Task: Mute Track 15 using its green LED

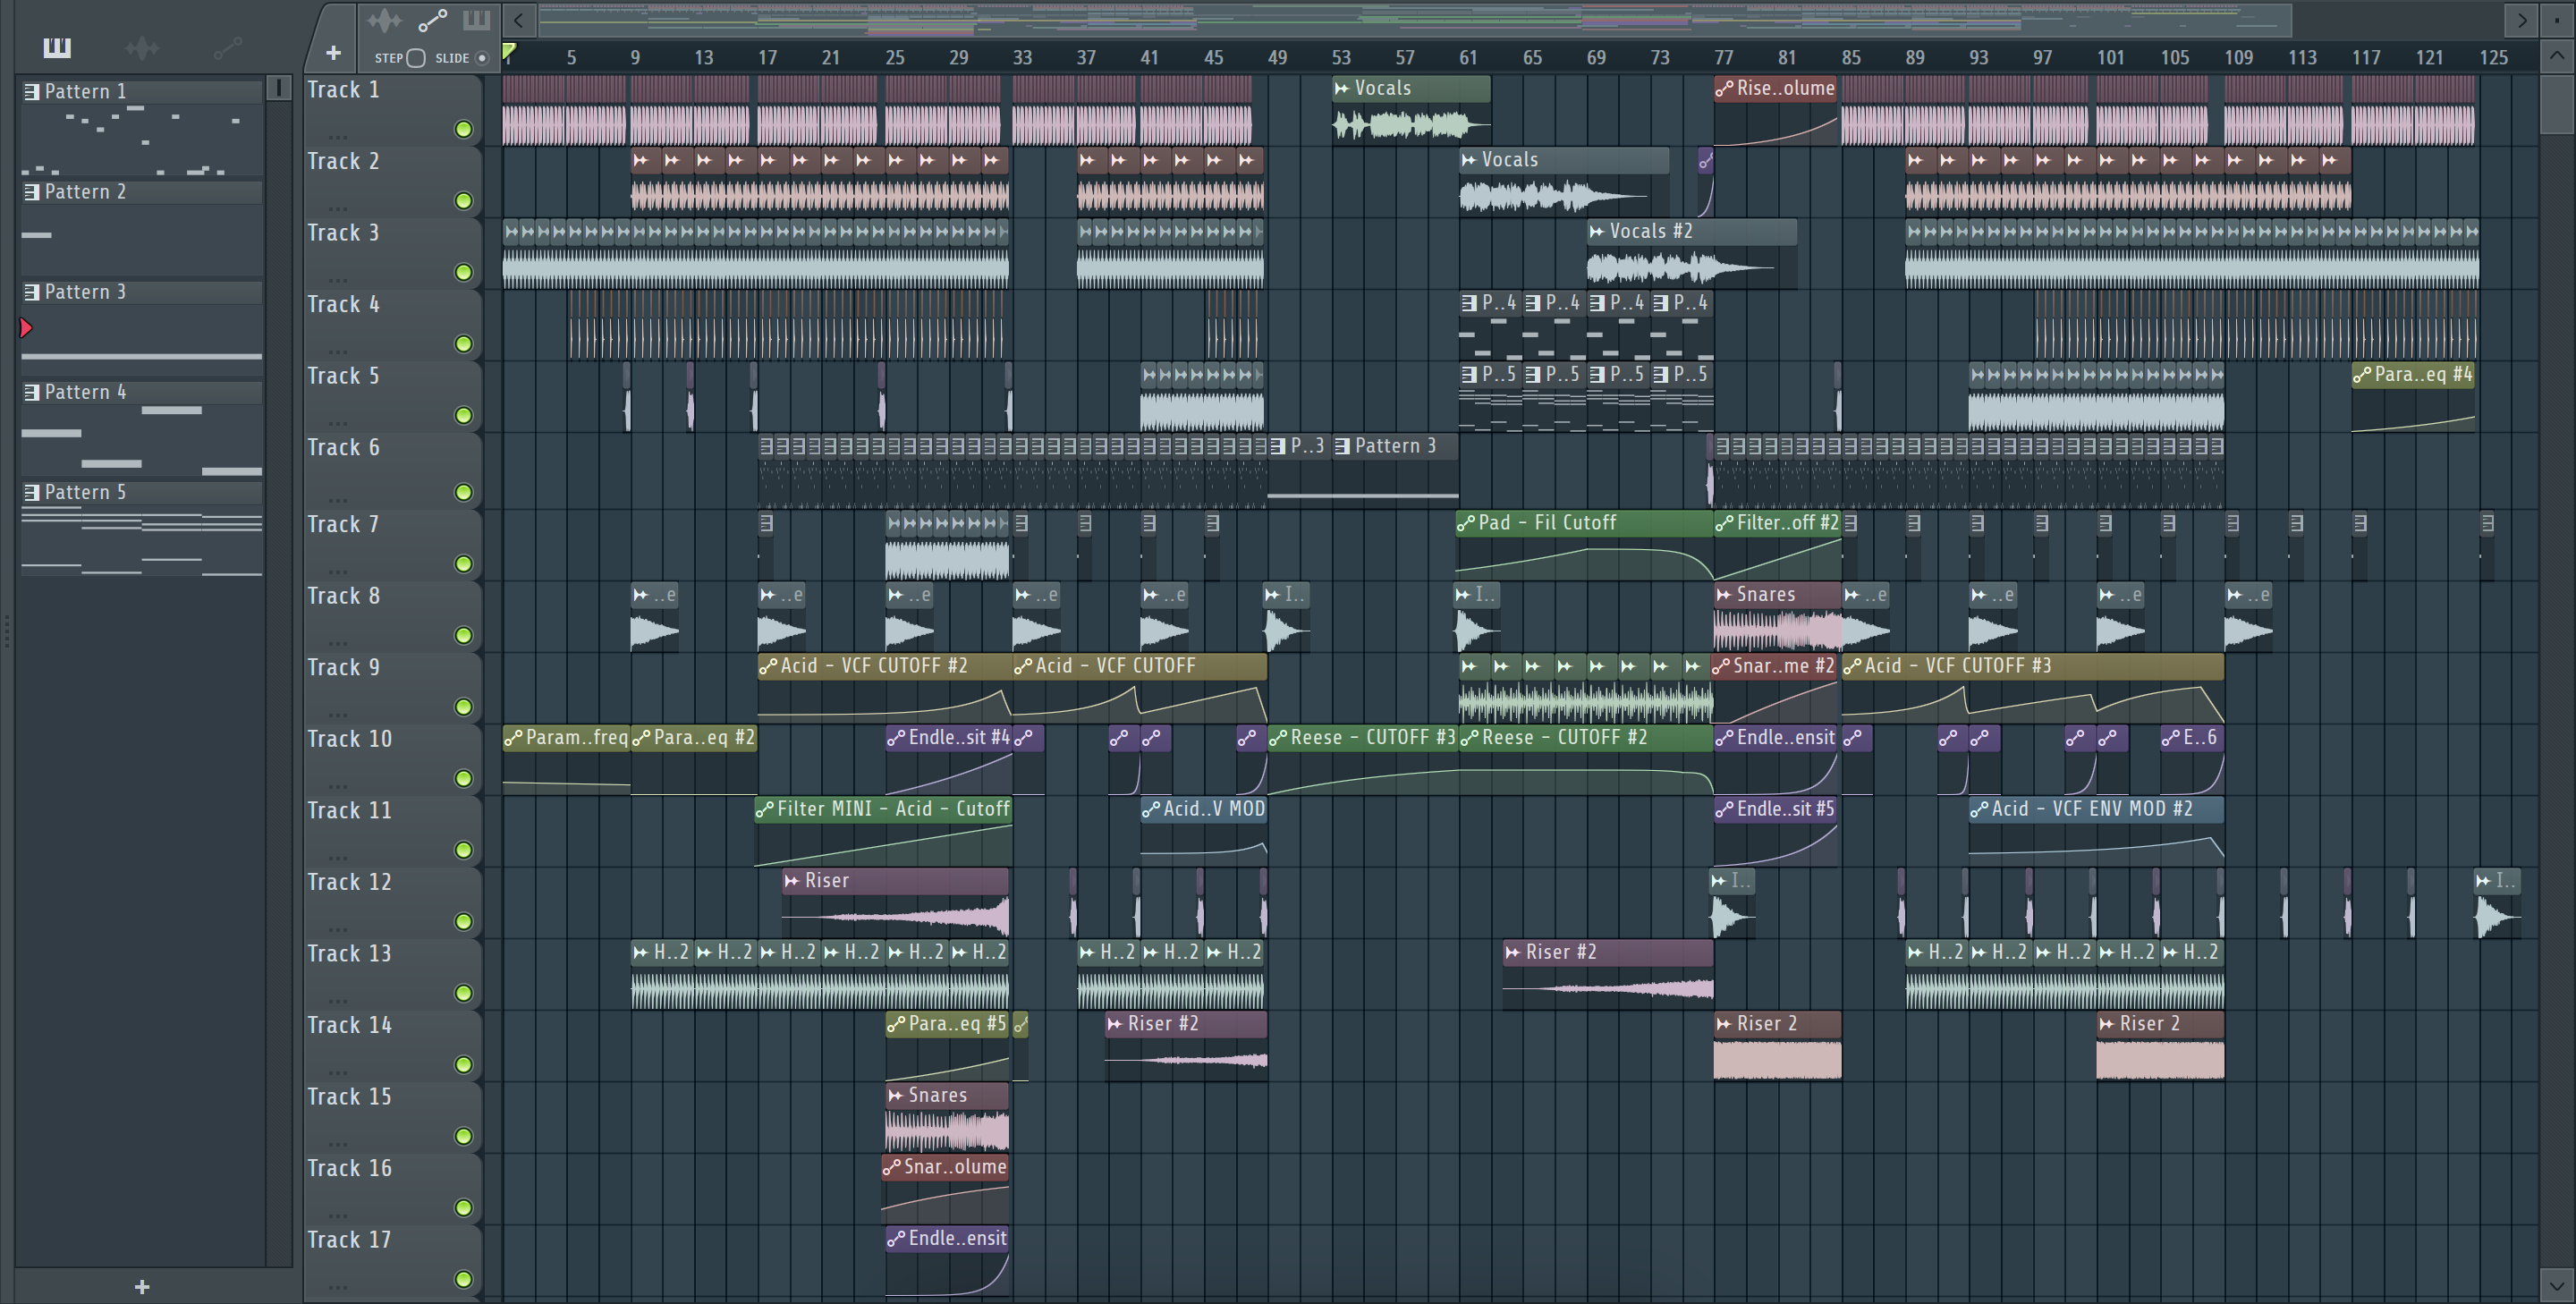Action: coord(463,1136)
